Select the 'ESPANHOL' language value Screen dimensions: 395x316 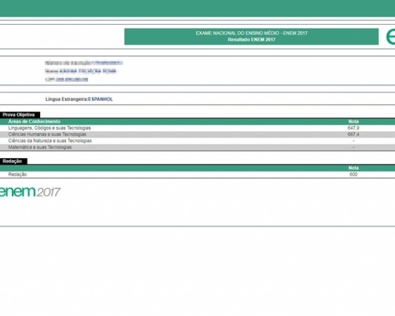pyautogui.click(x=101, y=99)
